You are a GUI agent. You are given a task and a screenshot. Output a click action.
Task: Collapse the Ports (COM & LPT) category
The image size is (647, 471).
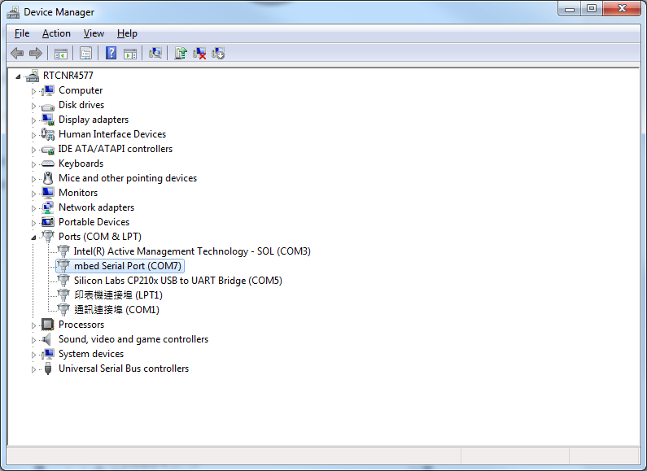[33, 238]
